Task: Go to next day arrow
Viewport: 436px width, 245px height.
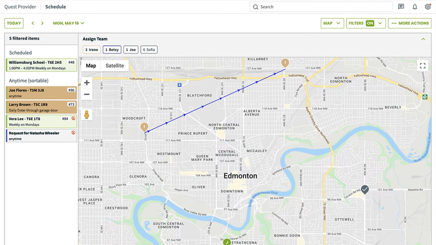Action: click(x=42, y=23)
